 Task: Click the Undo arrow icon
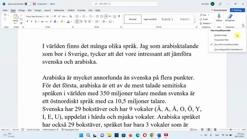click(x=5, y=15)
